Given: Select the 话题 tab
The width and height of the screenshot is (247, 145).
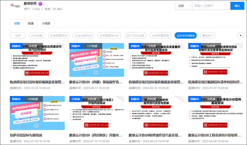Looking at the screenshot, I should tap(17, 23).
